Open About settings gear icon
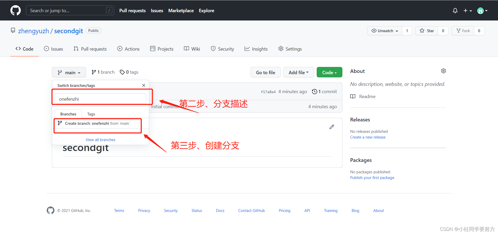Screen dimensions: 498x234 point(444,71)
